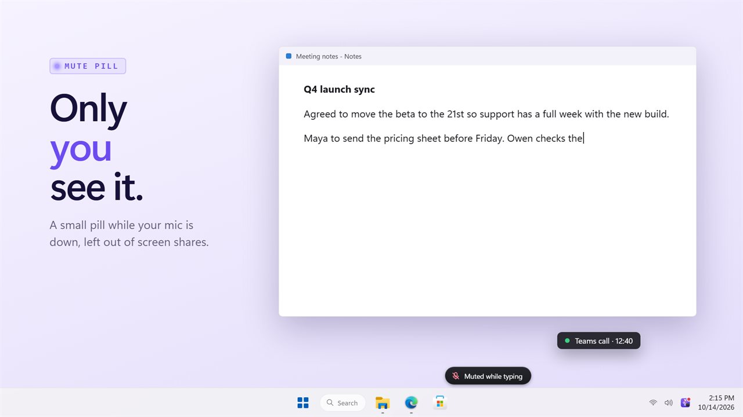Click the Teams call 12:40 indicator
The image size is (743, 417).
598,341
